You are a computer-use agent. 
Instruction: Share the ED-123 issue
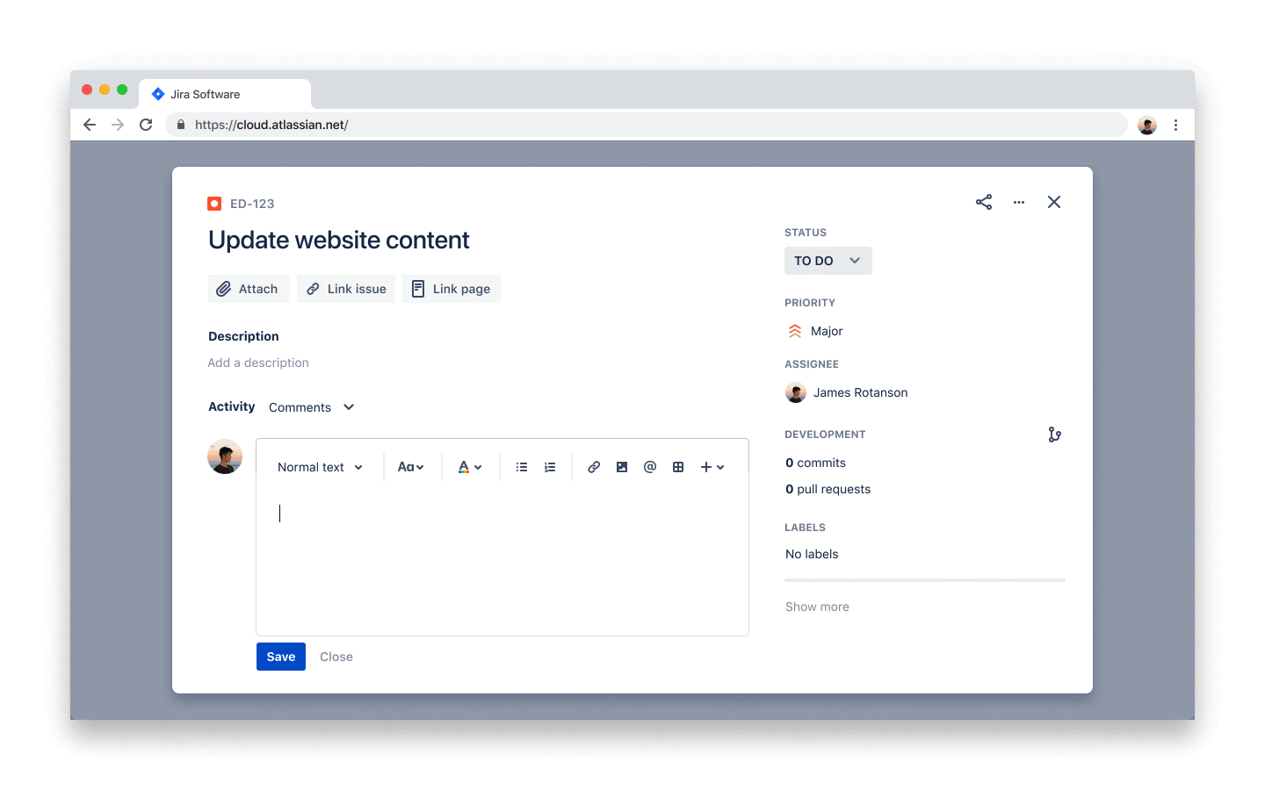984,202
